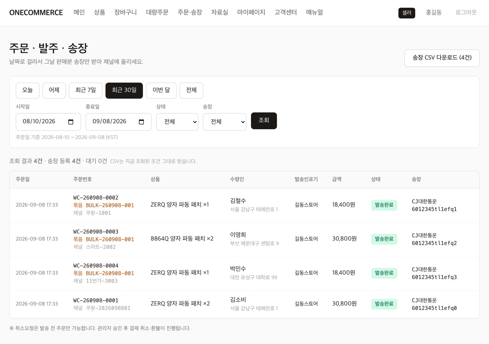Click product 8864Q 양자 파동 패치 ×2
The height and width of the screenshot is (344, 489).
(x=182, y=239)
